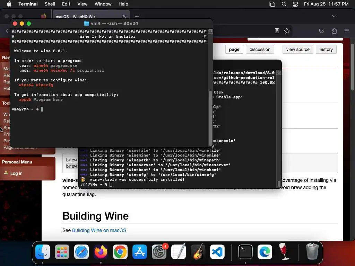Click the 'view source' wiki tab
355x266 pixels.
click(298, 50)
